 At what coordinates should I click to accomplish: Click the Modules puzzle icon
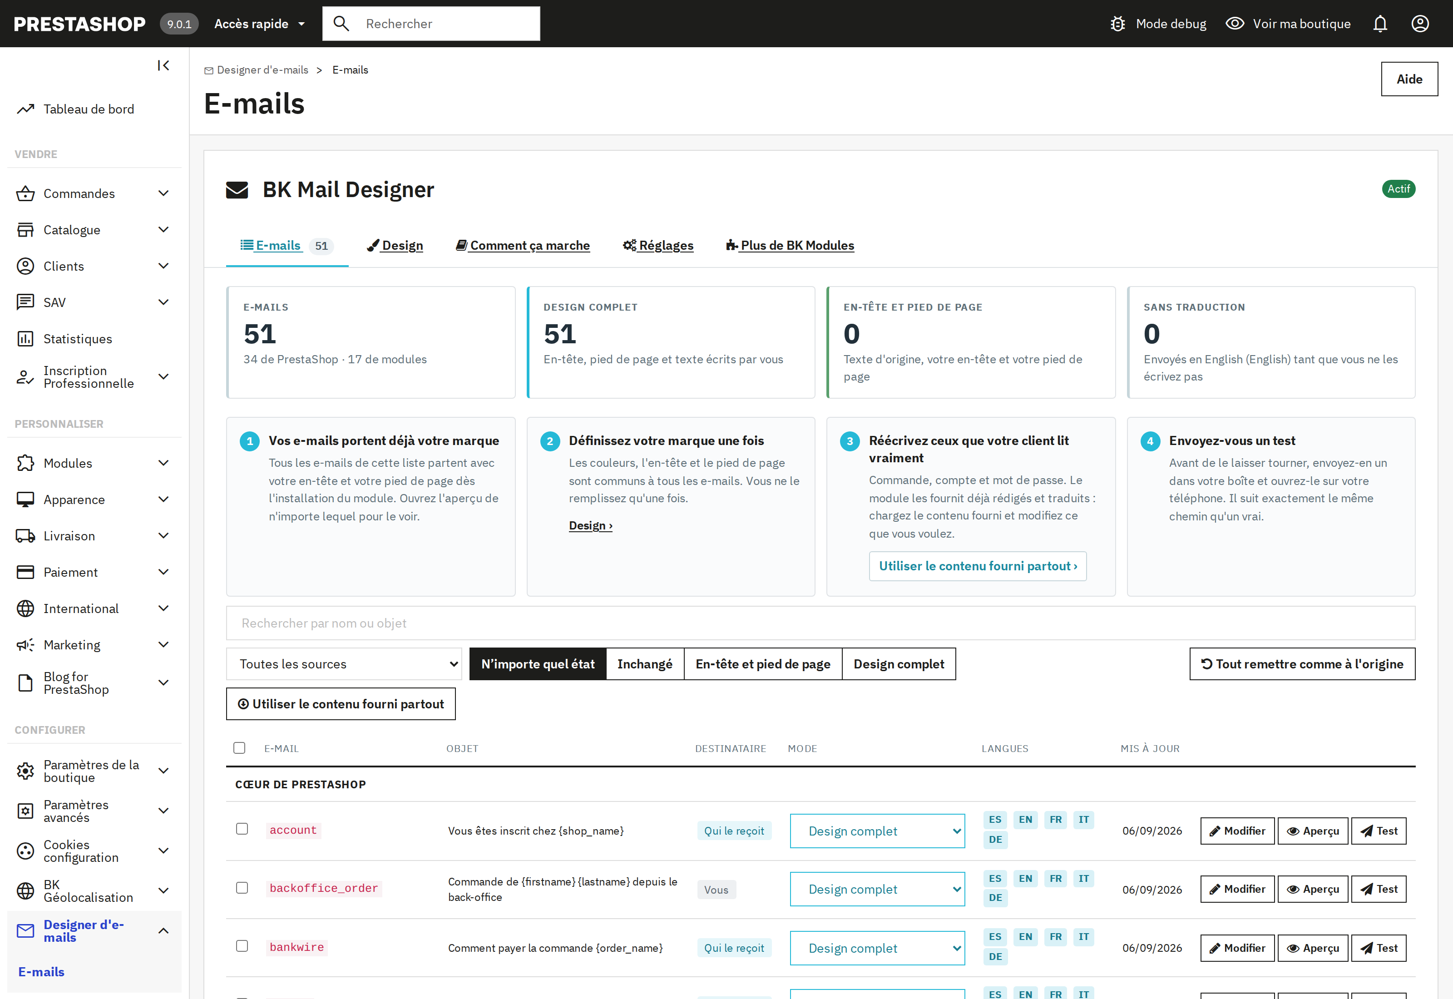click(26, 463)
